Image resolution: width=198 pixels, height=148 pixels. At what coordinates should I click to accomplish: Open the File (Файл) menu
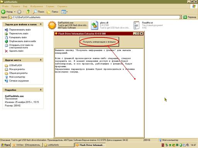[x=5, y=6]
